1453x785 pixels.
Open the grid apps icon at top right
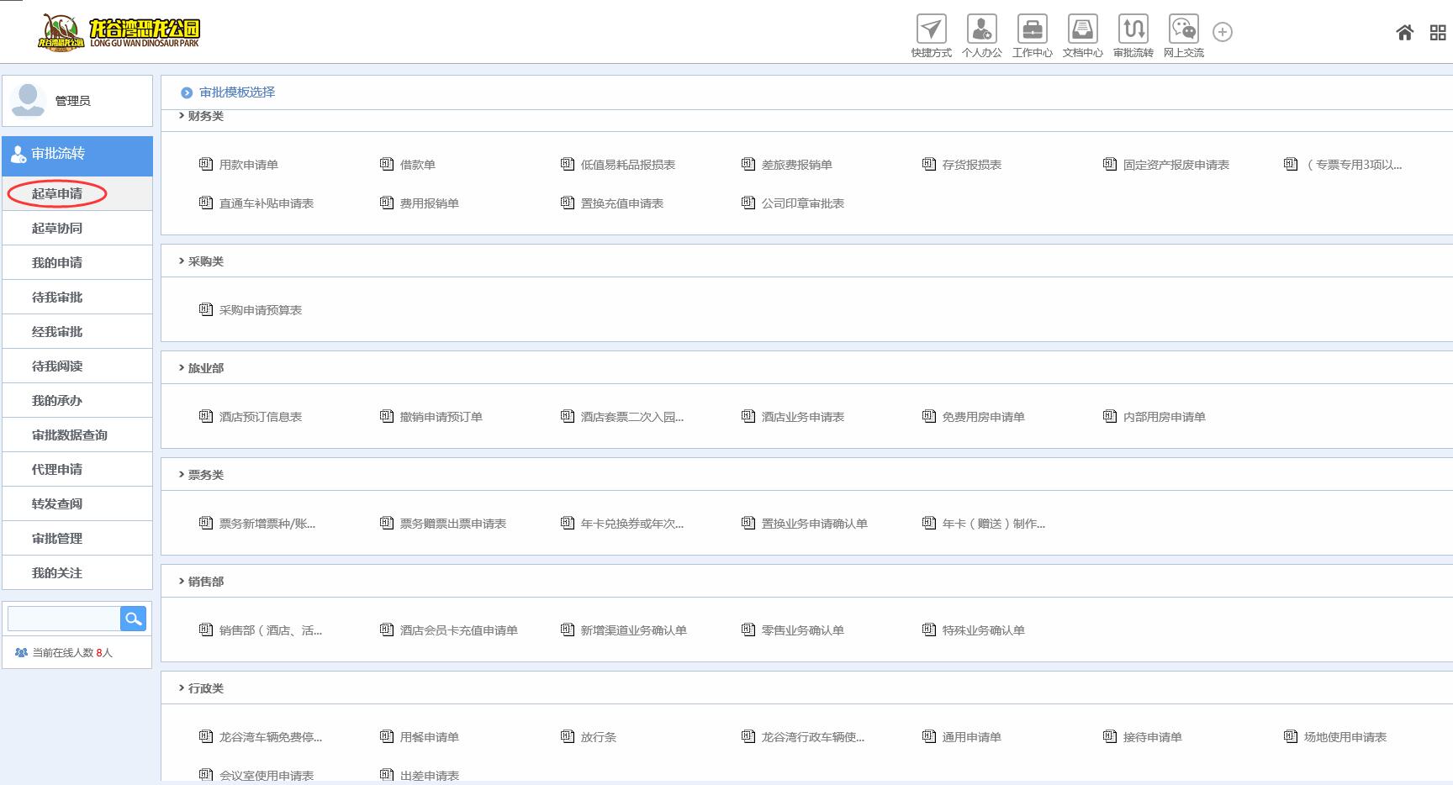click(1437, 33)
